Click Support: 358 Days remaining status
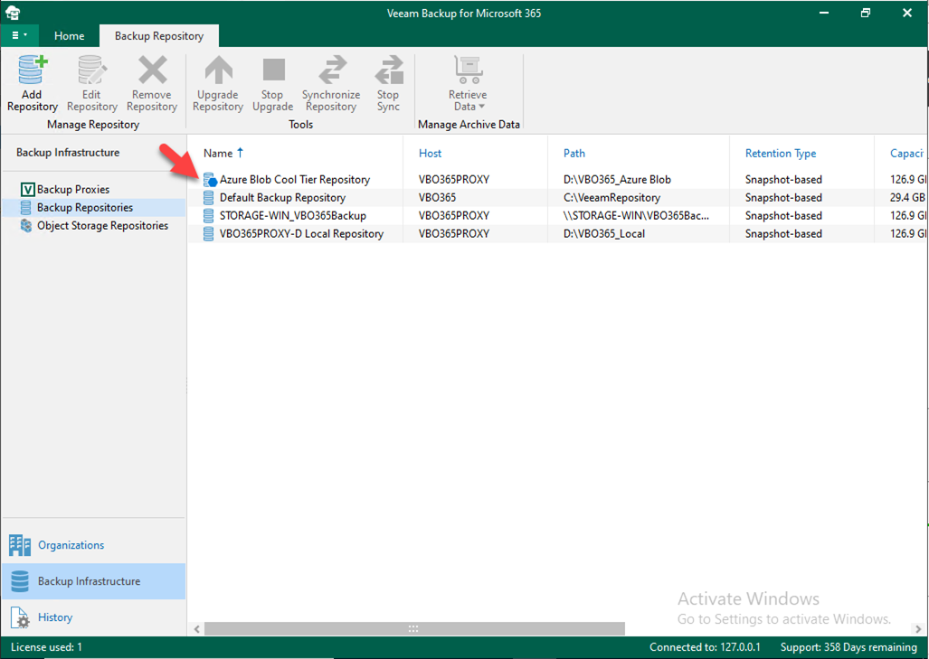Image resolution: width=929 pixels, height=659 pixels. [x=848, y=647]
